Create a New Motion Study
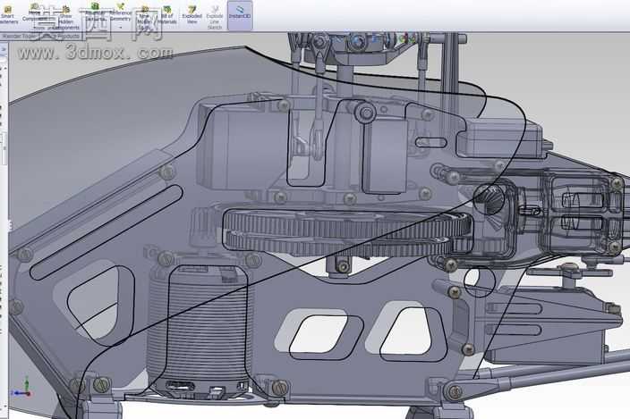 coord(144,18)
